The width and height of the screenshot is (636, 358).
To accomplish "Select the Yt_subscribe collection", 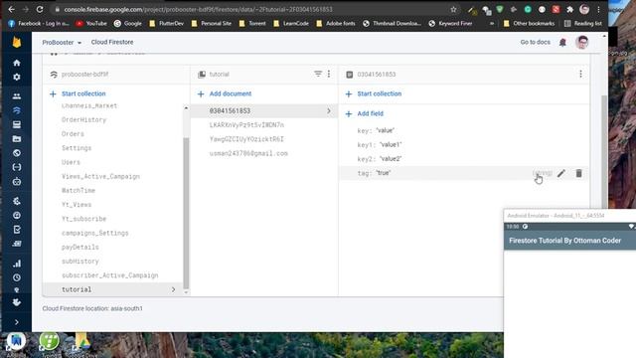I will pos(83,219).
